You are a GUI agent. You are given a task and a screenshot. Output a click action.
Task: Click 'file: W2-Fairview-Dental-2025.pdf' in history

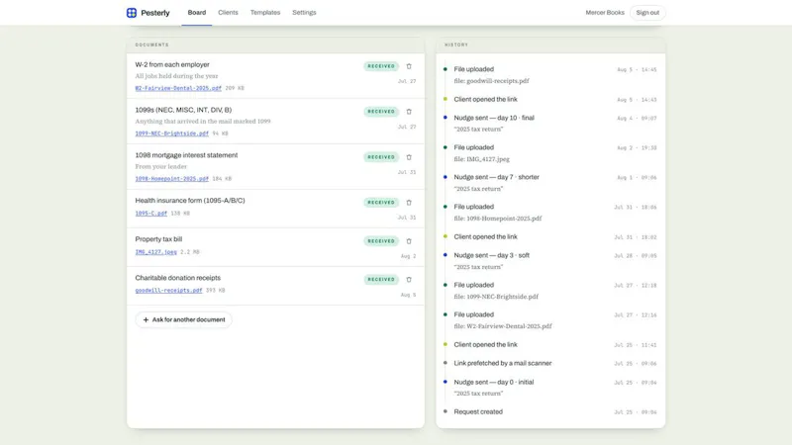(503, 326)
